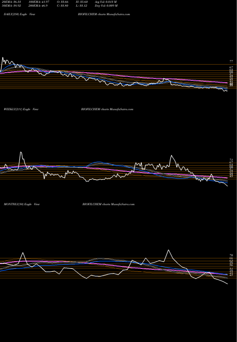Click 'BIOFILCHEM charts MunafaSutra.com' above the daily chart
This screenshot has width=237, height=342.
coord(104,14)
